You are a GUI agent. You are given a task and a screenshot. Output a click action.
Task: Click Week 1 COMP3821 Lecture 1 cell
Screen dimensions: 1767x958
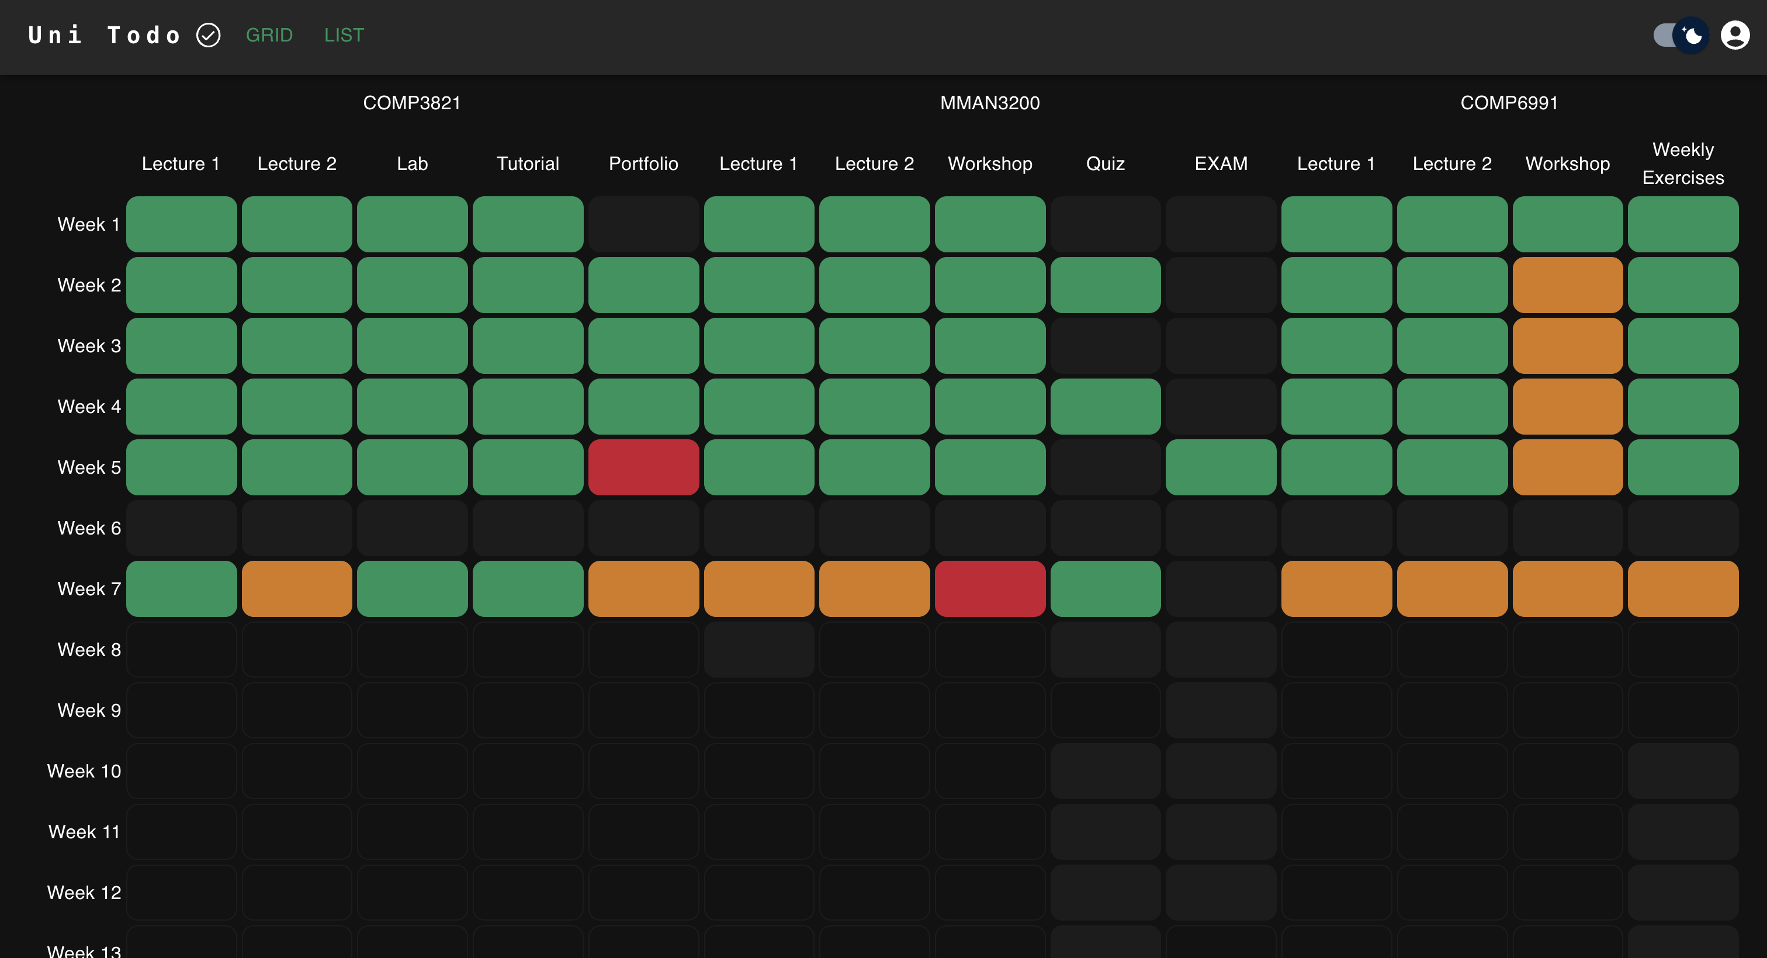coord(181,224)
